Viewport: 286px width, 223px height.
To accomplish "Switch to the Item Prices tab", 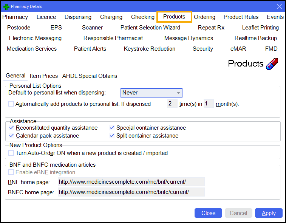I will tap(44, 76).
